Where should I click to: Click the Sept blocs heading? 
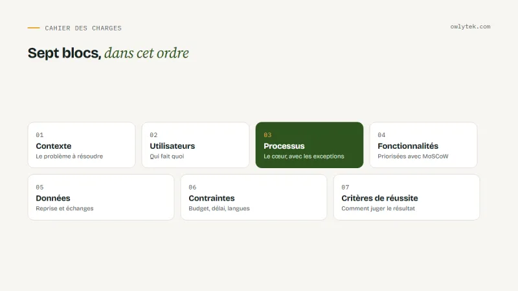(x=64, y=53)
